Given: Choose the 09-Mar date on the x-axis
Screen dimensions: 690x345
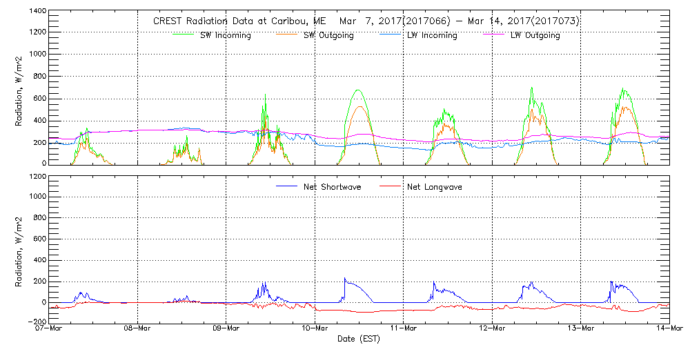Looking at the screenshot, I should coord(226,328).
